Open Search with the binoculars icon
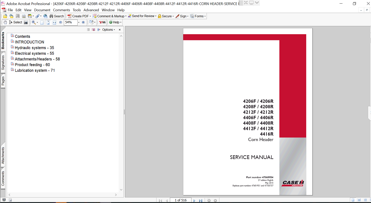Screen dimensions: 371x203 [57, 16]
